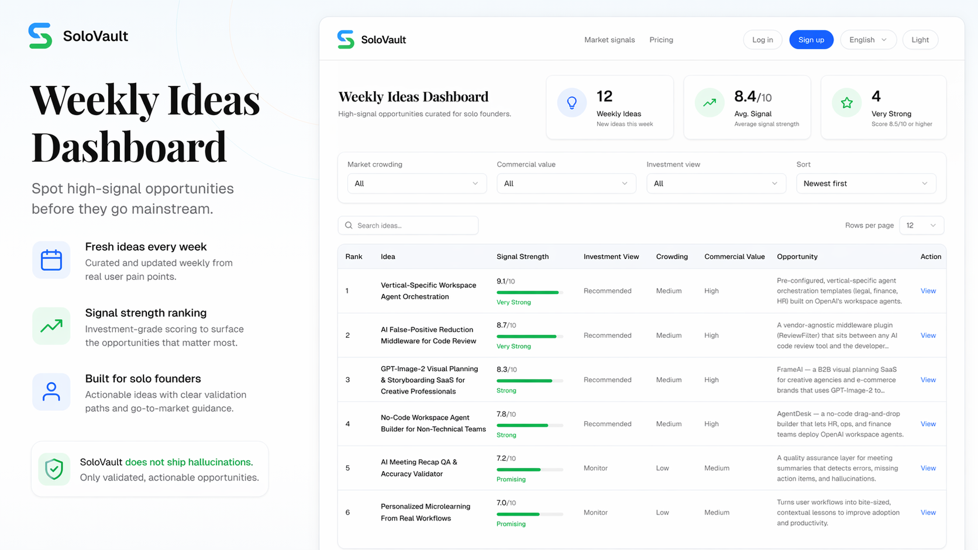
Task: Click the star icon on the Very Strong card
Action: [x=846, y=103]
